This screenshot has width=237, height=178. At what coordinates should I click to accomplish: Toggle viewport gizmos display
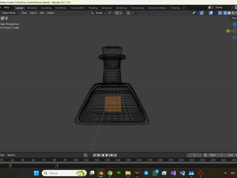[201, 13]
